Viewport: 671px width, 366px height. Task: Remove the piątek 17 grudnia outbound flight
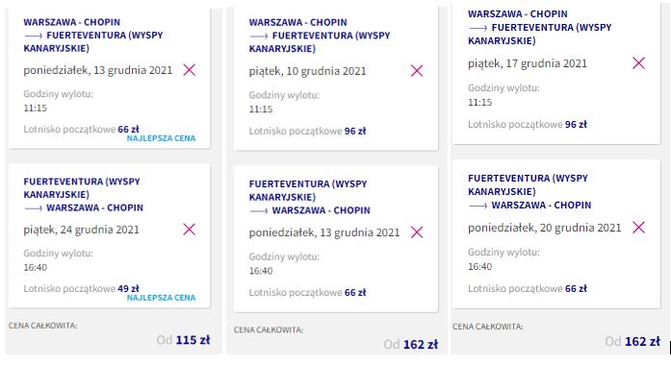pos(638,62)
